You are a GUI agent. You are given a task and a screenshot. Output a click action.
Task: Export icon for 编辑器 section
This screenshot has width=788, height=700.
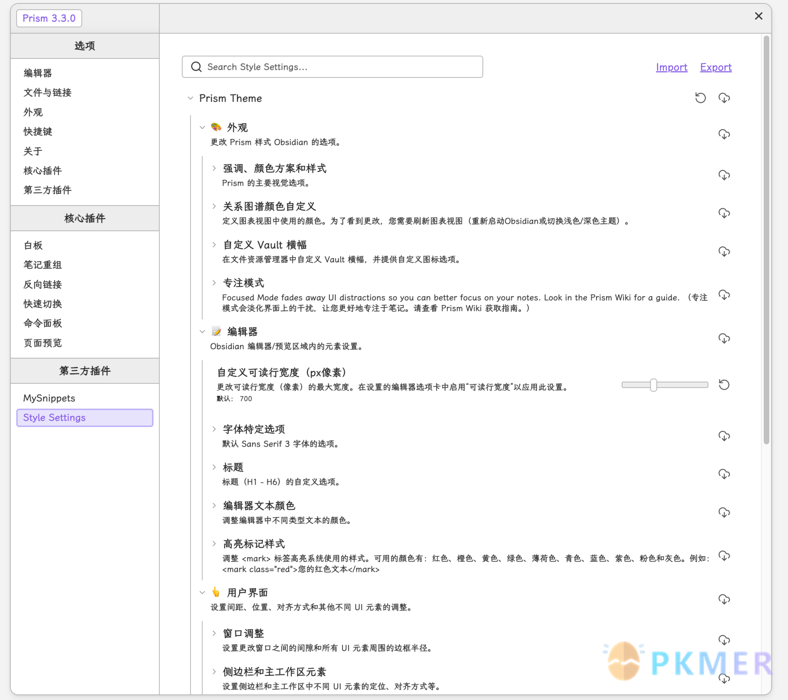(724, 338)
